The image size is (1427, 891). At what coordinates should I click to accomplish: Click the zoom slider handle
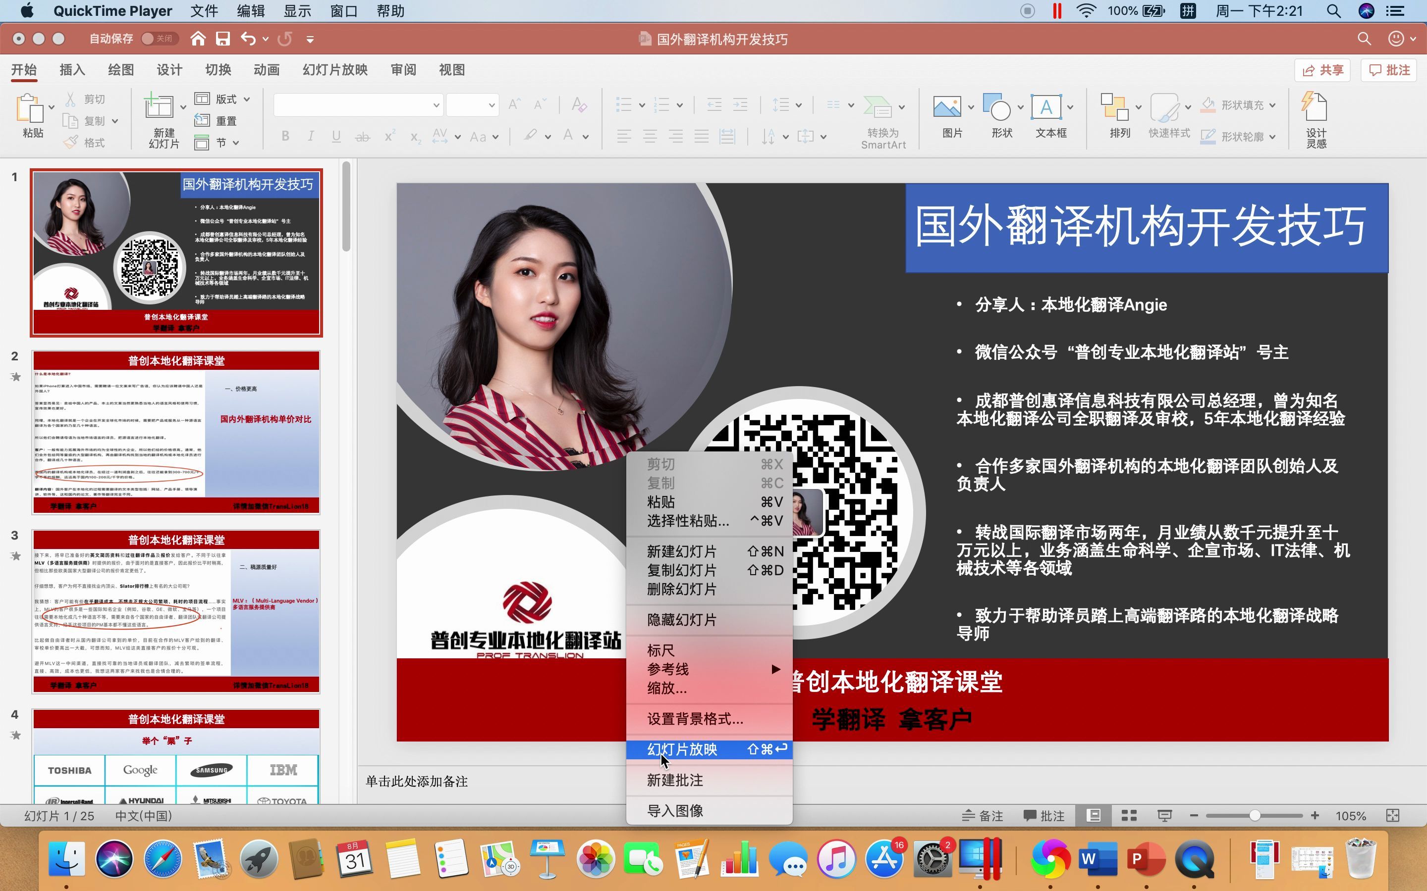point(1255,816)
